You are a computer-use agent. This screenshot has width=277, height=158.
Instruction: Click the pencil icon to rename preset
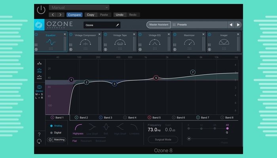[117, 25]
